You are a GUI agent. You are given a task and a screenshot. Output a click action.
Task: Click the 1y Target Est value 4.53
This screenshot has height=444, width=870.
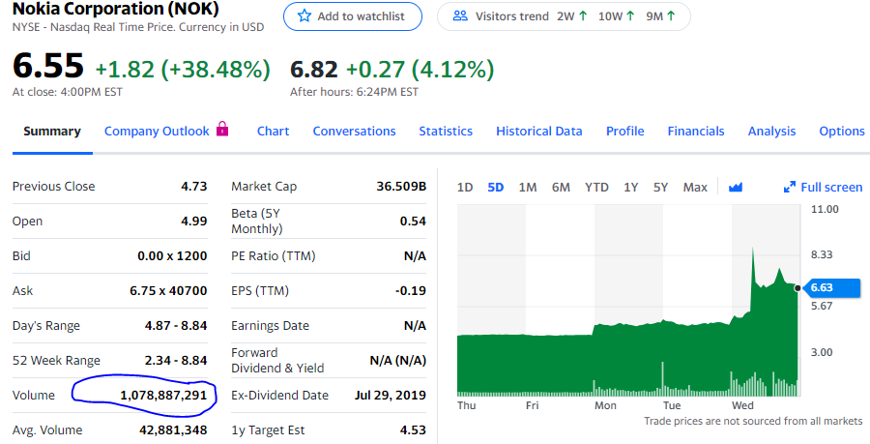[413, 430]
